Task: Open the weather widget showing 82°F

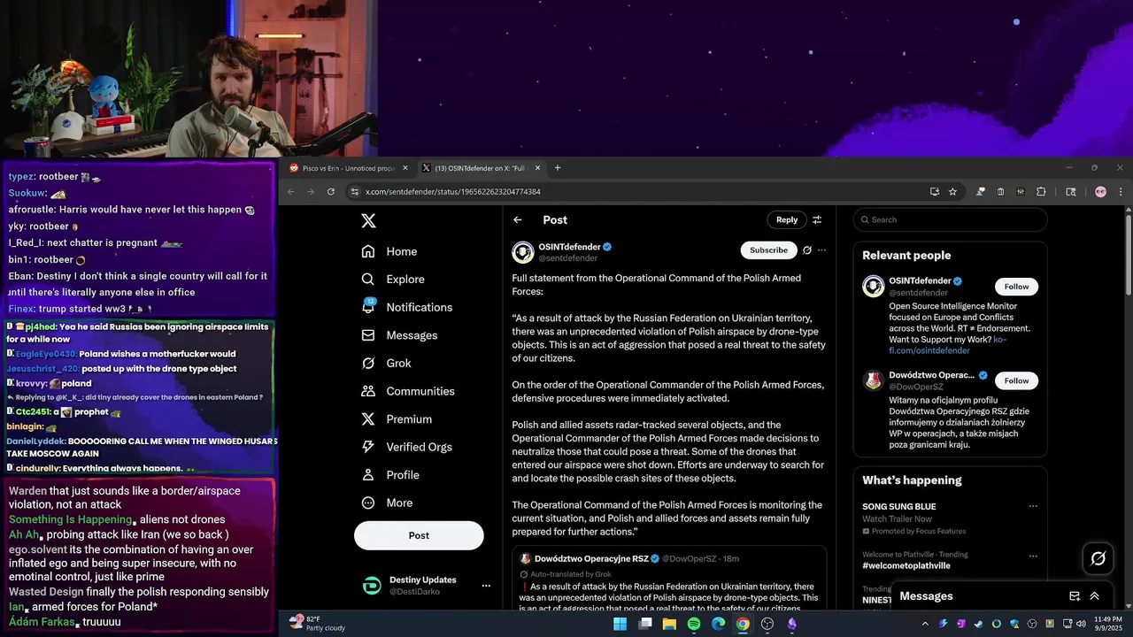Action: (317, 624)
